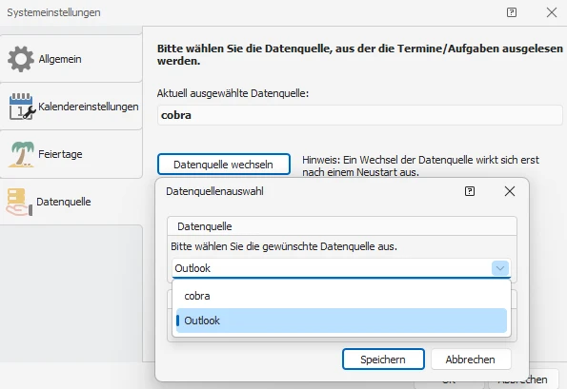Click the Datenquelle wechseln button
The width and height of the screenshot is (567, 389).
point(224,165)
